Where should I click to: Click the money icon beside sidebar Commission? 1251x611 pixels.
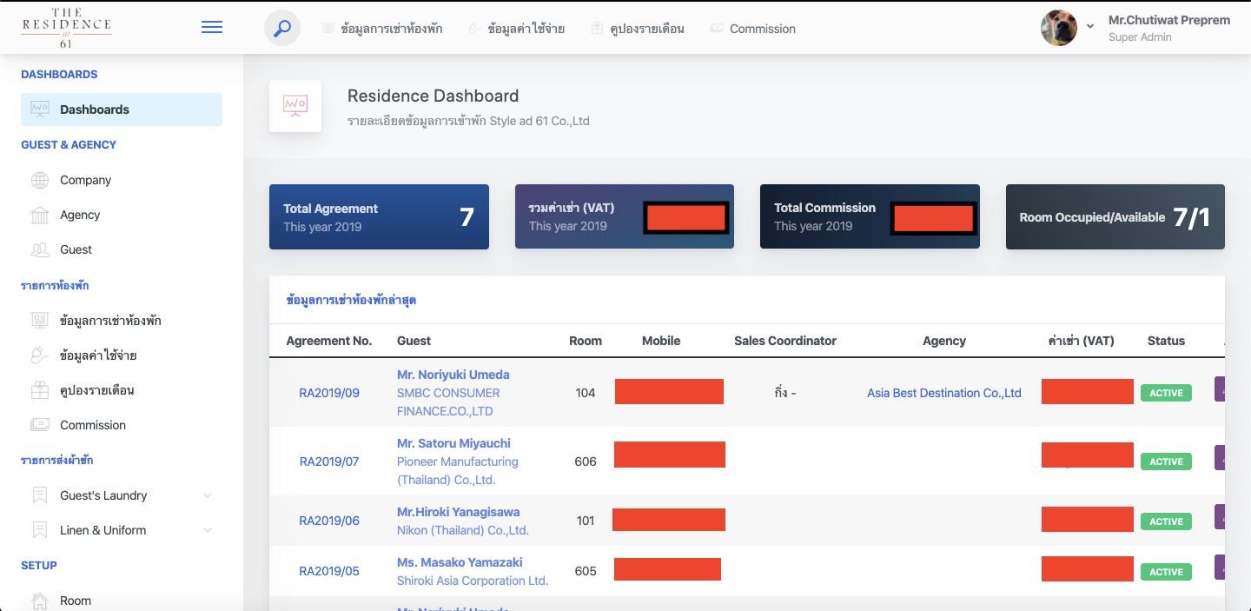(40, 425)
